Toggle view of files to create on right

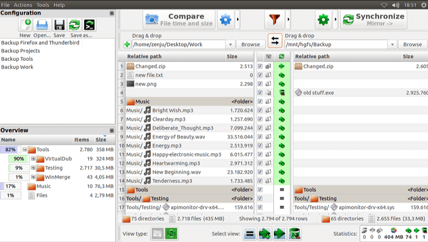coord(265,234)
